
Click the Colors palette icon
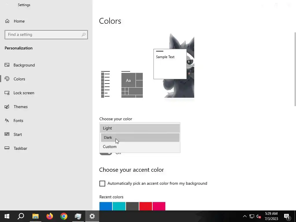click(x=7, y=79)
